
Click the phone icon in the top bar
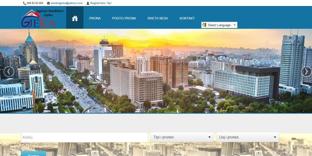[25, 3]
